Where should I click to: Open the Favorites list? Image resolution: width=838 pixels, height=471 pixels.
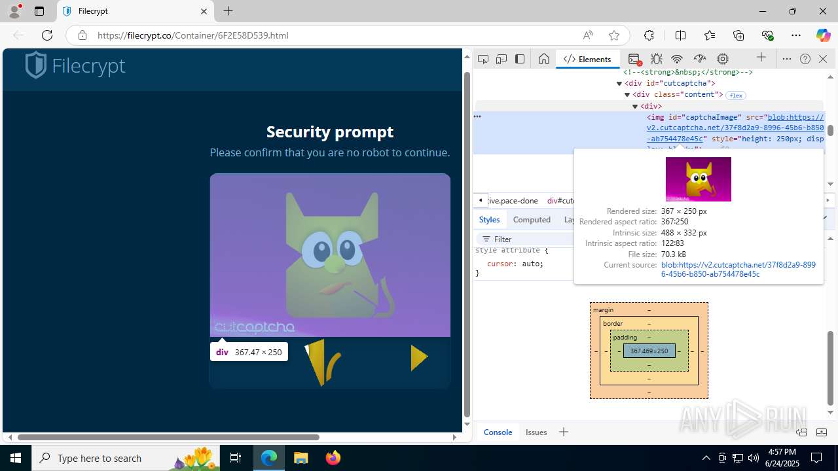(710, 35)
